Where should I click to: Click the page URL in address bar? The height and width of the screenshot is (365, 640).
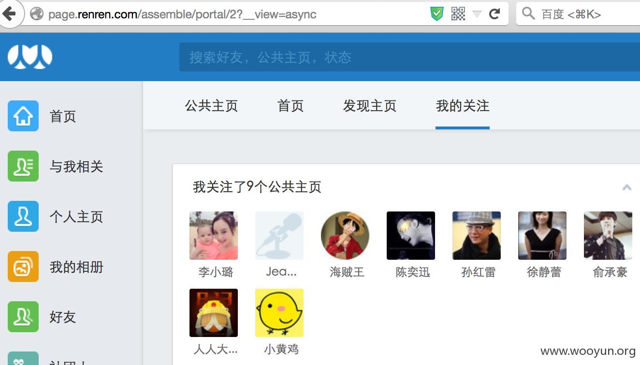click(x=182, y=14)
